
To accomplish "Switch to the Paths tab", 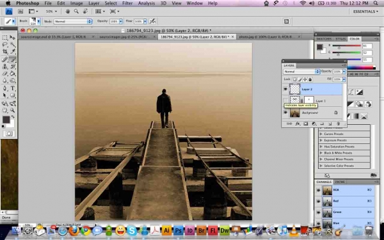I will (x=340, y=182).
